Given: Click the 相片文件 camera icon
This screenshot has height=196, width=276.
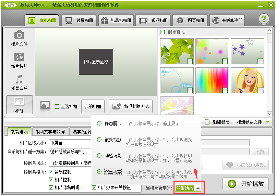Looking at the screenshot, I should [19, 35].
